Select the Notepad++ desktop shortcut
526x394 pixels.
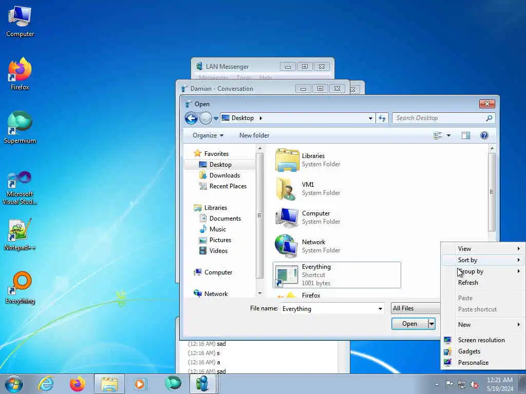pos(20,234)
